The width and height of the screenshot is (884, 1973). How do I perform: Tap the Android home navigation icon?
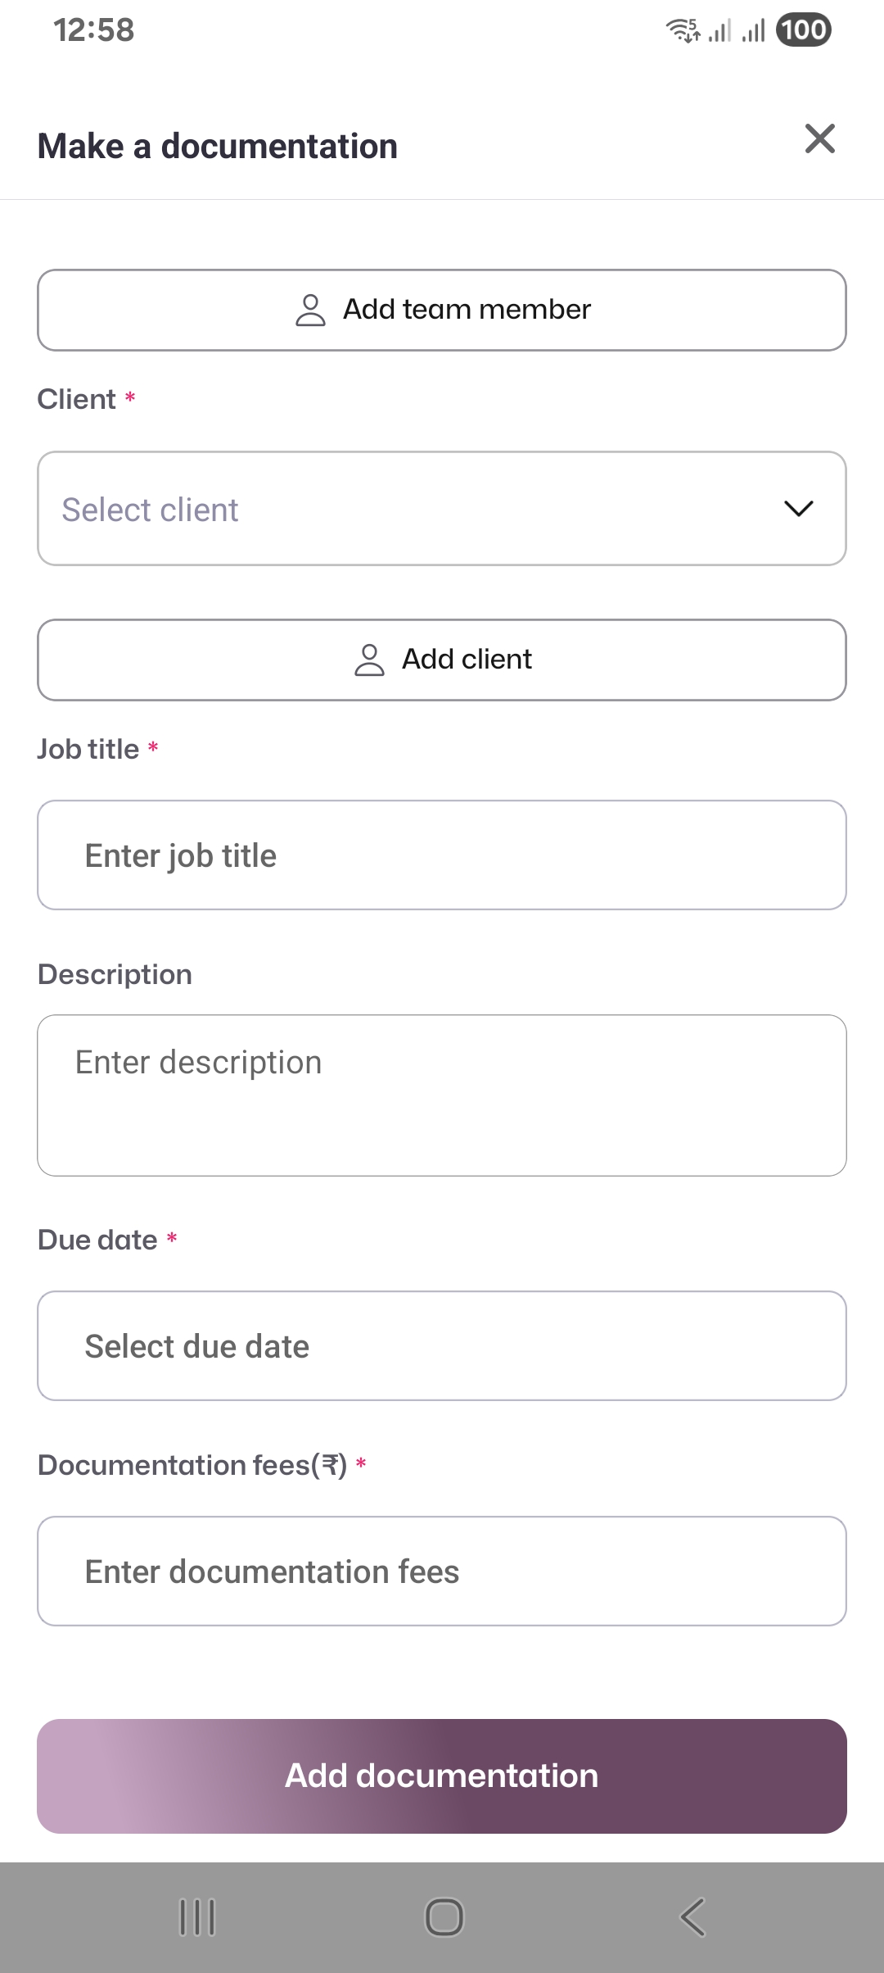point(444,1917)
